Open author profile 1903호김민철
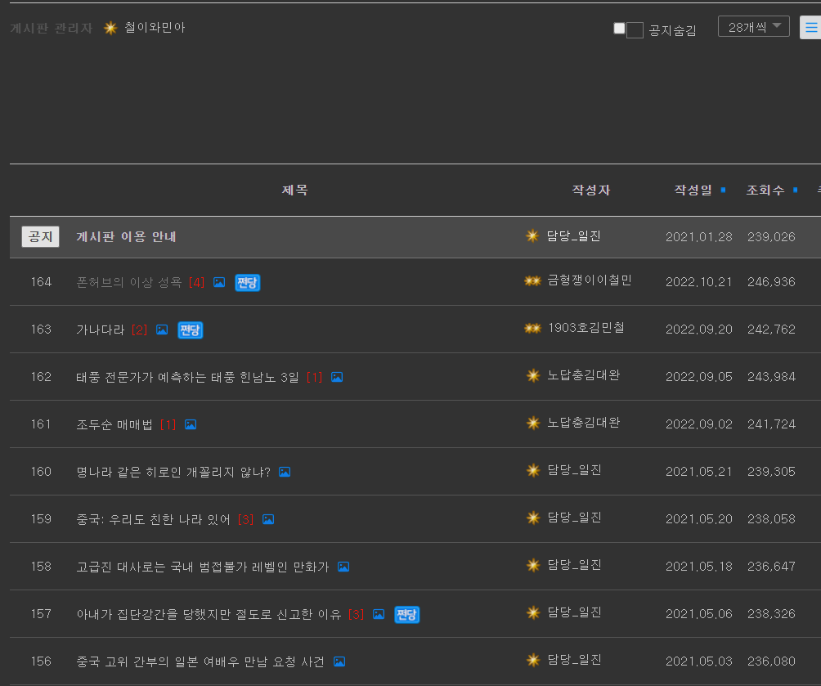The image size is (821, 686). (585, 328)
